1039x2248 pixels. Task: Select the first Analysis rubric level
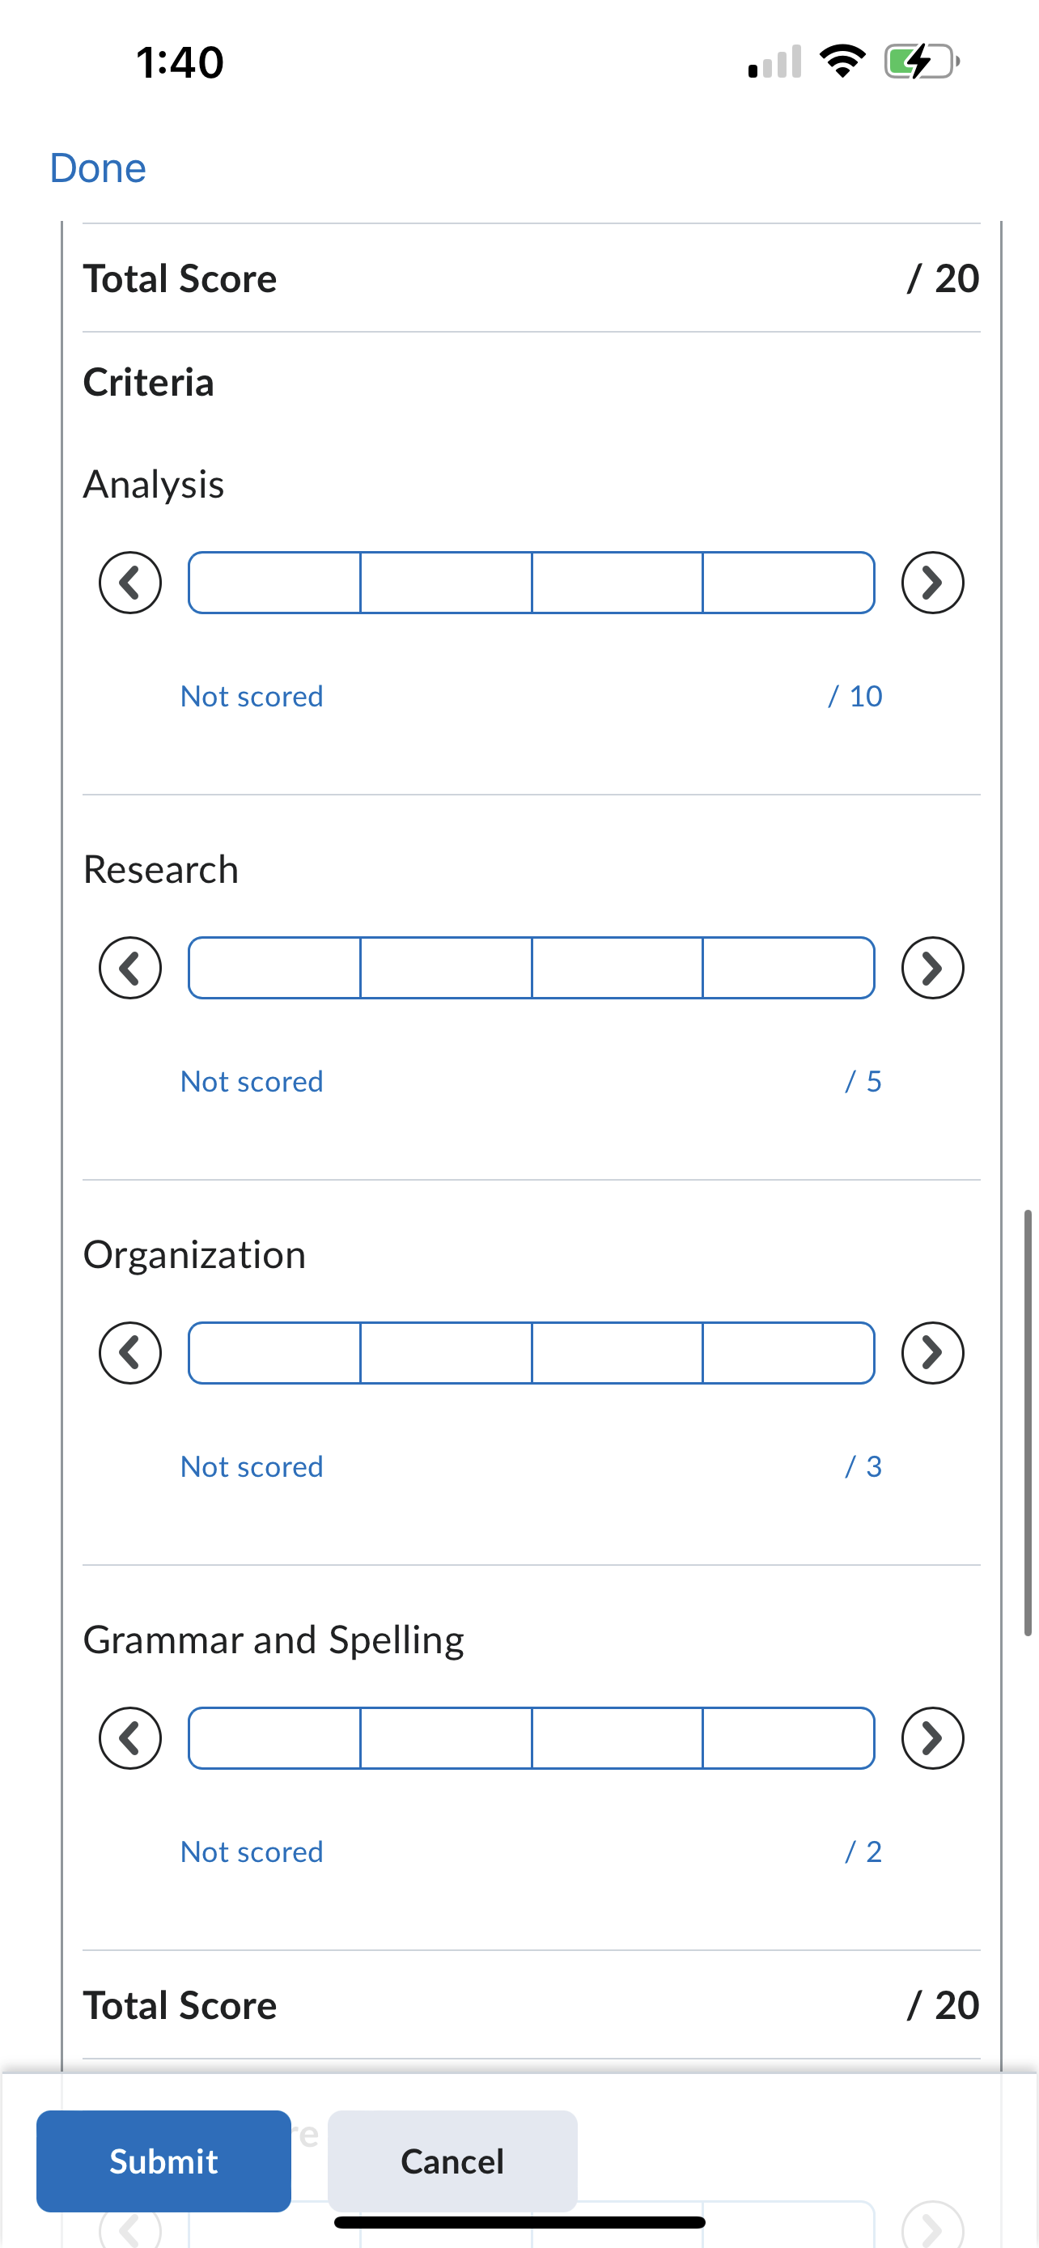pos(275,582)
